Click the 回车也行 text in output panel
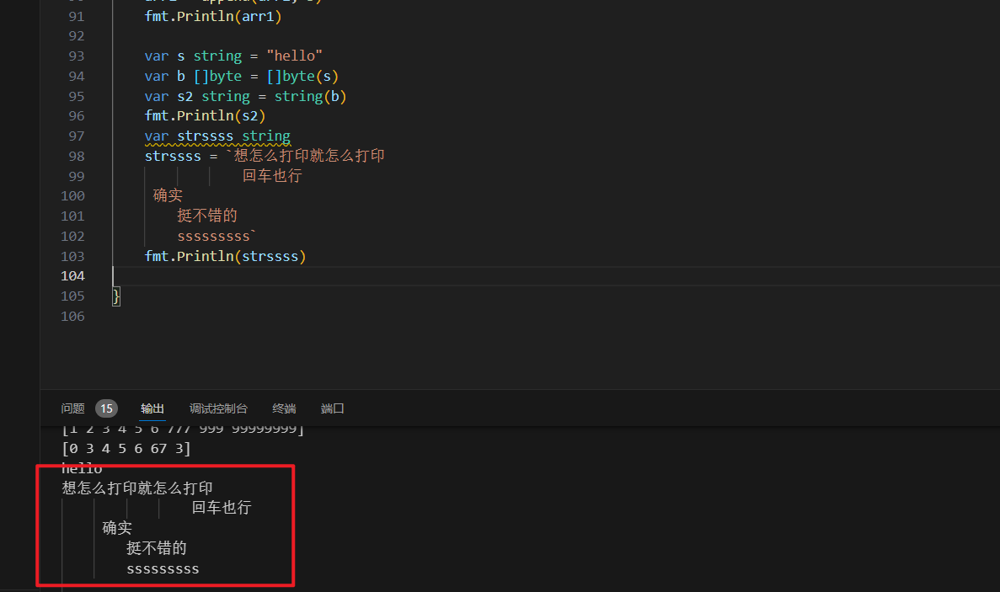Screen dimensions: 1000x592 click(x=221, y=508)
